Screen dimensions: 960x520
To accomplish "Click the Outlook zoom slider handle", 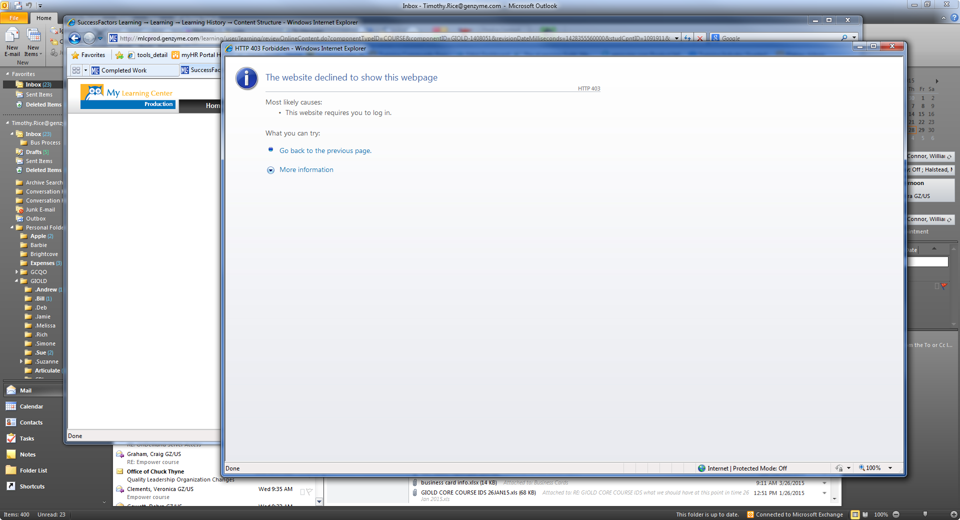I will click(925, 514).
